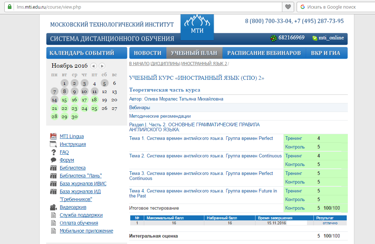
Task: Open the Расписание вебинаров tab
Action: [264, 53]
